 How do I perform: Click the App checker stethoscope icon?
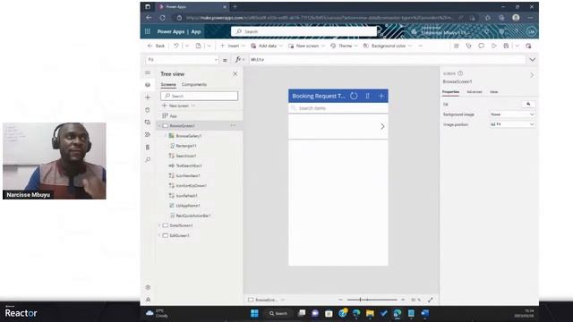[468, 46]
